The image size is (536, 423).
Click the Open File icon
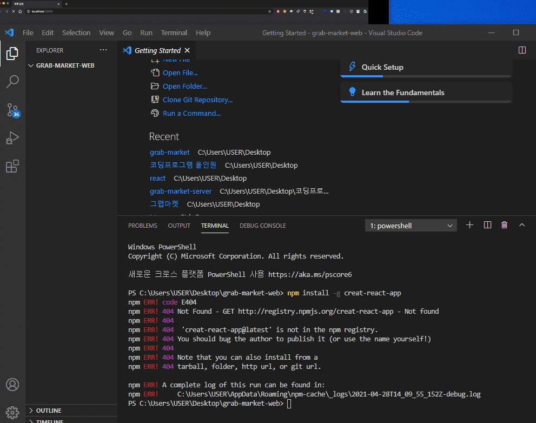point(155,72)
